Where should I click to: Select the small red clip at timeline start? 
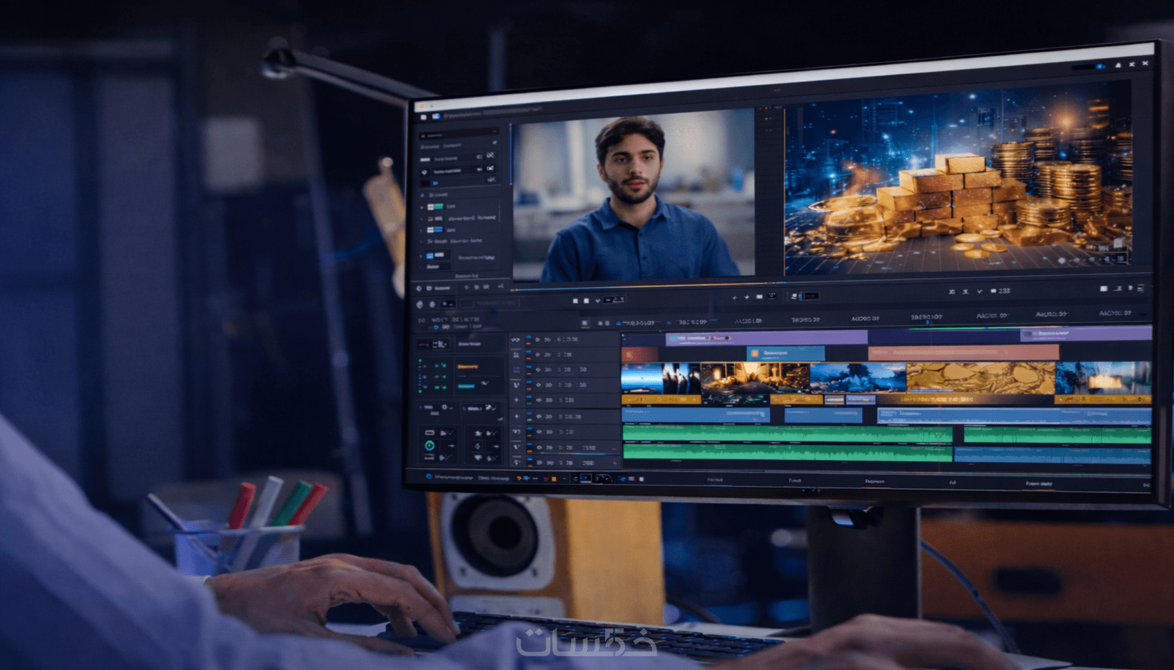pos(639,354)
